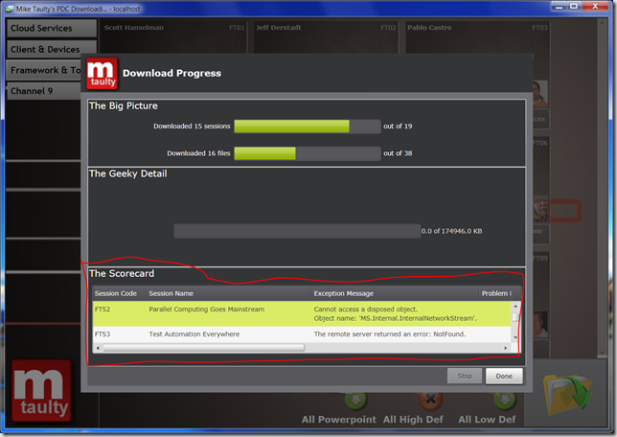The width and height of the screenshot is (617, 437).
Task: Click 'The Big Picture' section heading
Action: (124, 106)
